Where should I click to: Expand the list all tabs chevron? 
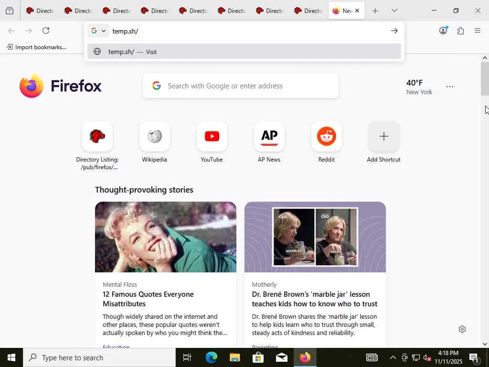click(x=394, y=11)
